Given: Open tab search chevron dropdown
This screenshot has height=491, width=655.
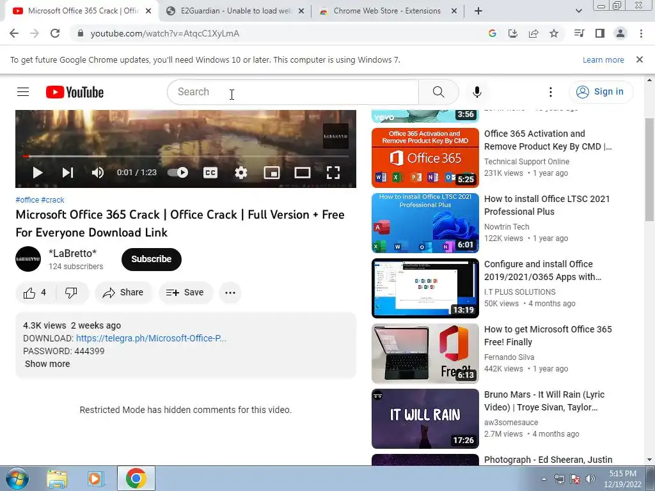Looking at the screenshot, I should pyautogui.click(x=578, y=11).
